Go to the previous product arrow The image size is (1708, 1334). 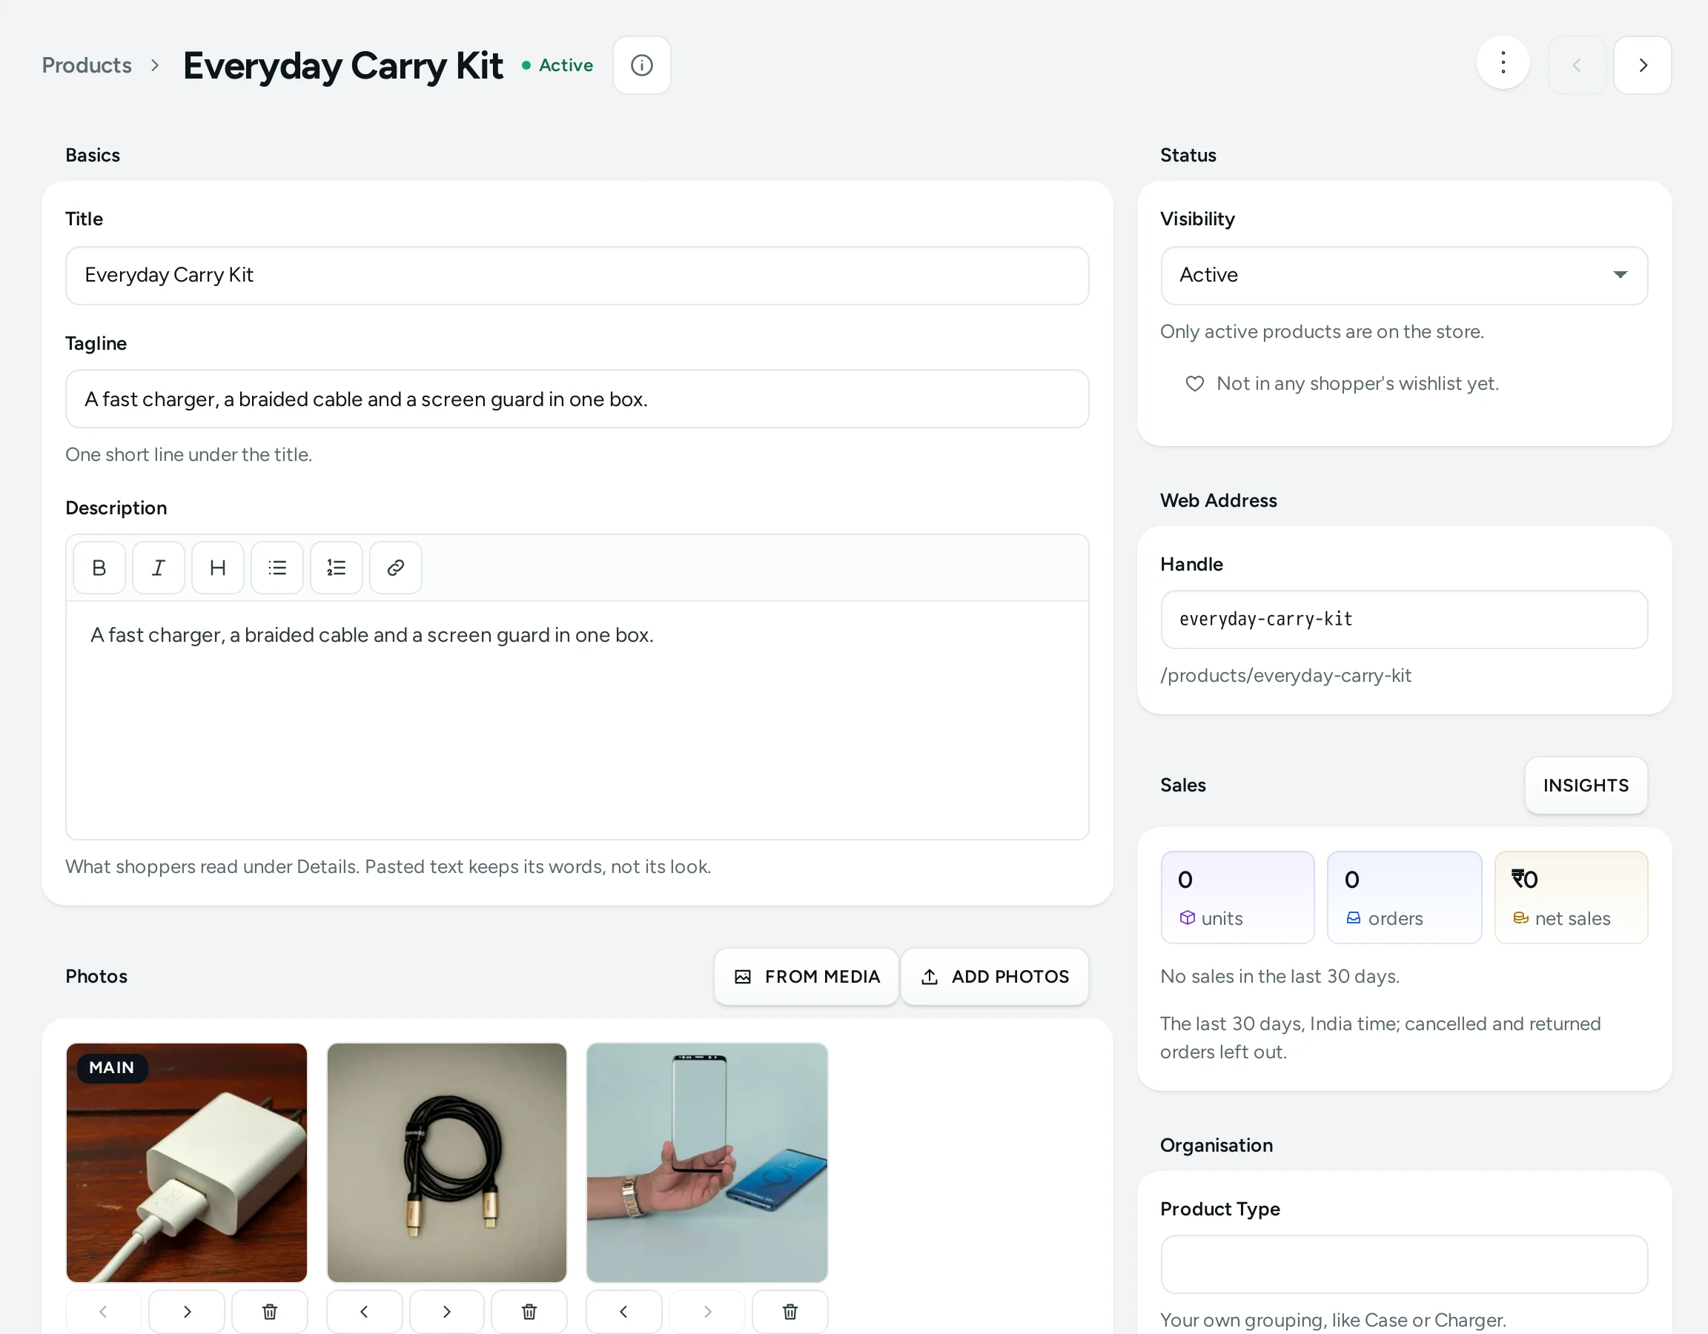pyautogui.click(x=1577, y=65)
